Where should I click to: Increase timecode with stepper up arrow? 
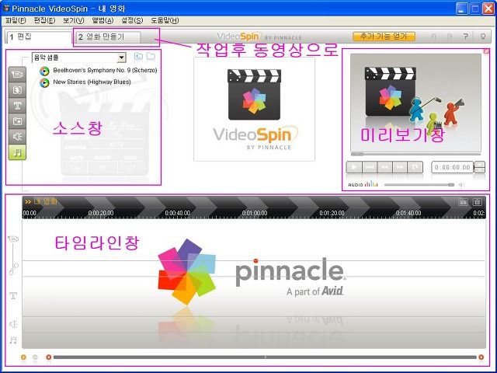480,164
